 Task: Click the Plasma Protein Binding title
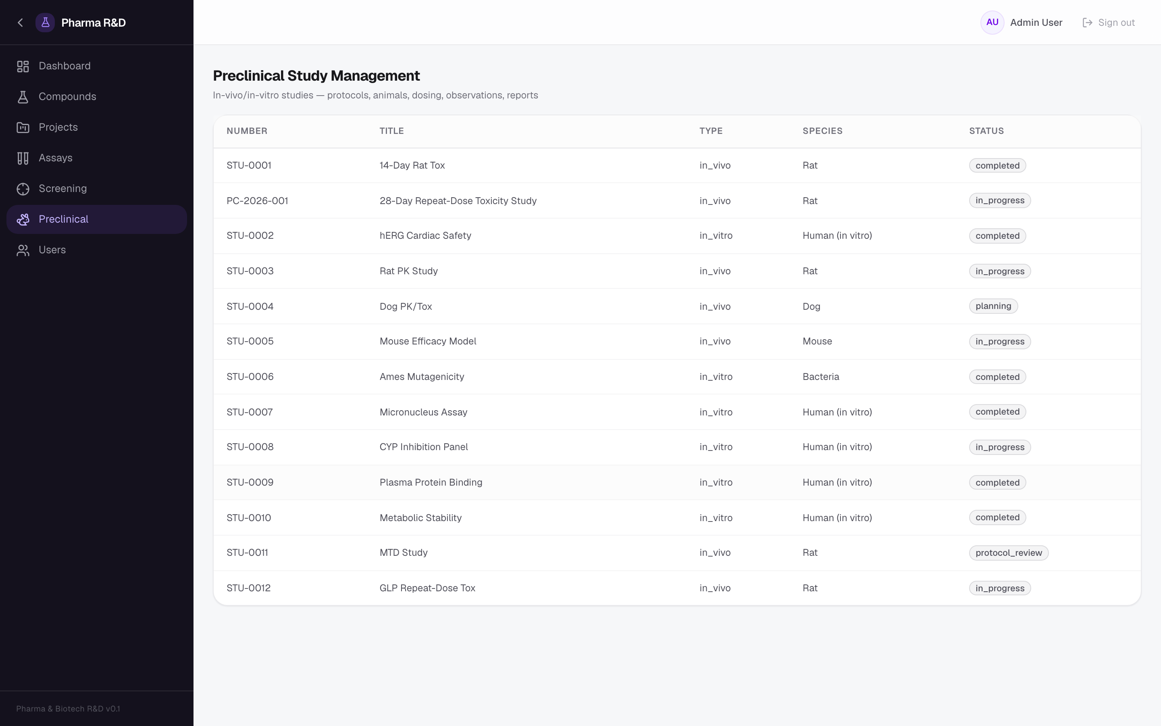pos(431,482)
